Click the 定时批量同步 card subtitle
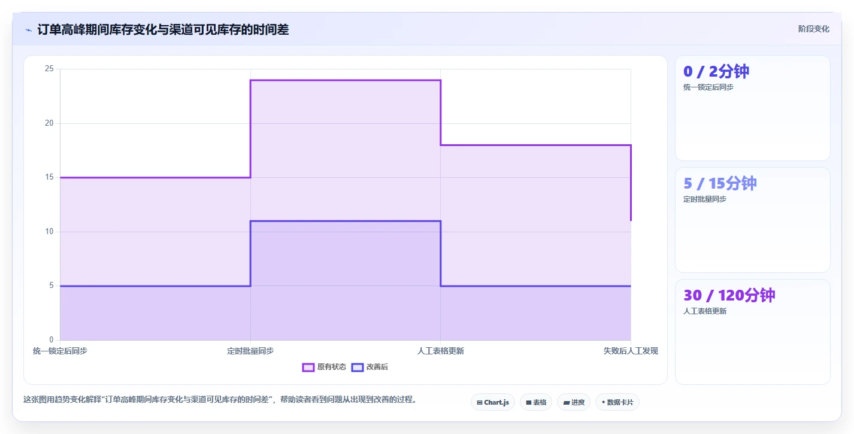This screenshot has width=854, height=434. pos(705,199)
